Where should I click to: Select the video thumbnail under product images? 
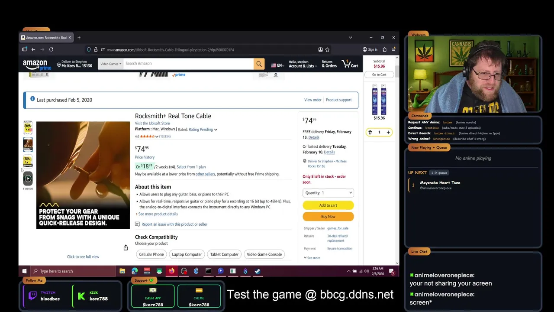(x=28, y=178)
